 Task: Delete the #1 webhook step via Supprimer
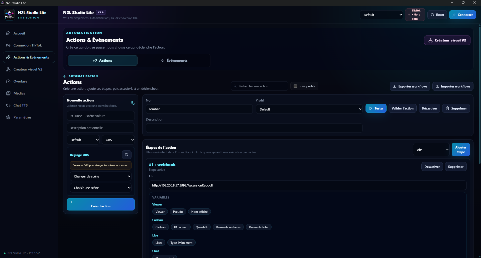[455, 167]
